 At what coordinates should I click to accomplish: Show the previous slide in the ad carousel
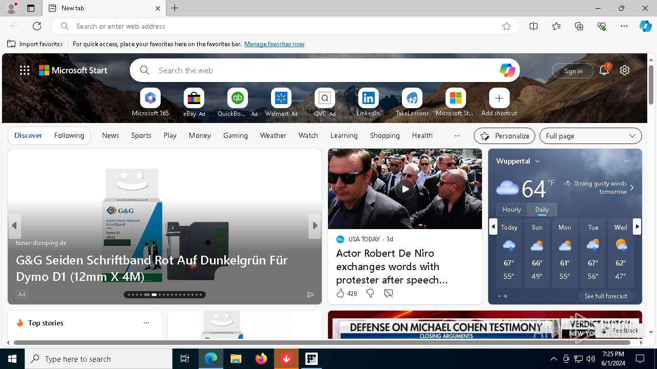click(x=14, y=226)
